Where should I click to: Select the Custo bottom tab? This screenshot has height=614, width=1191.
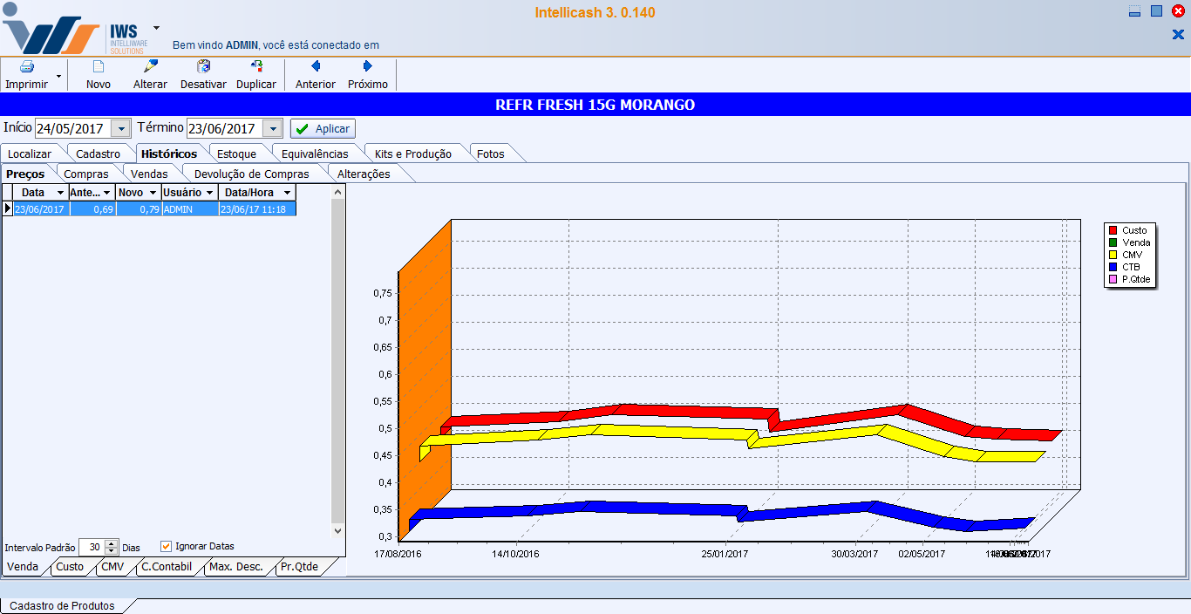pyautogui.click(x=70, y=567)
